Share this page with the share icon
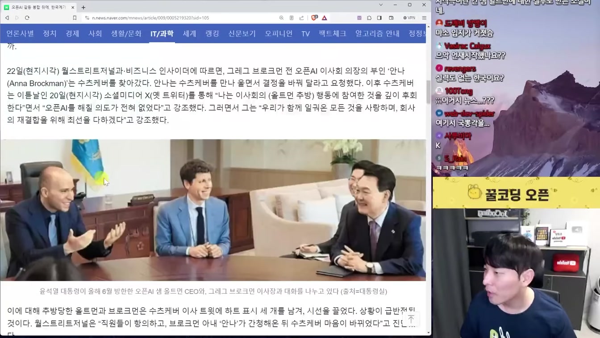The height and width of the screenshot is (338, 600). [301, 18]
